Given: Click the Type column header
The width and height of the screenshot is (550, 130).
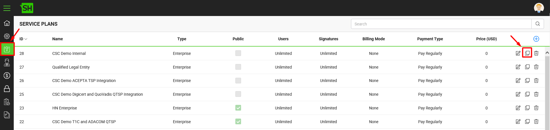Looking at the screenshot, I should [x=182, y=39].
